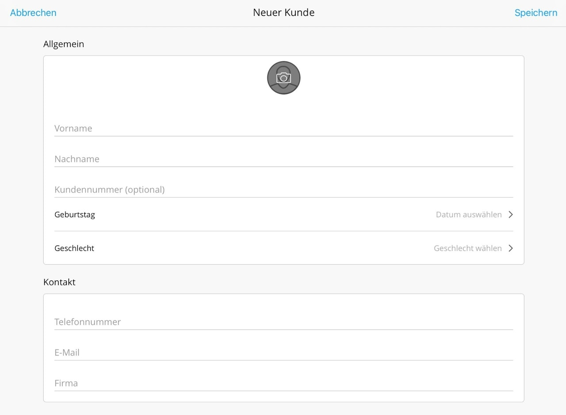566x415 pixels.
Task: Select "Datum auswählen" for birthday
Action: coord(469,215)
